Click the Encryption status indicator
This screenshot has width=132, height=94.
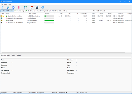[63, 92]
